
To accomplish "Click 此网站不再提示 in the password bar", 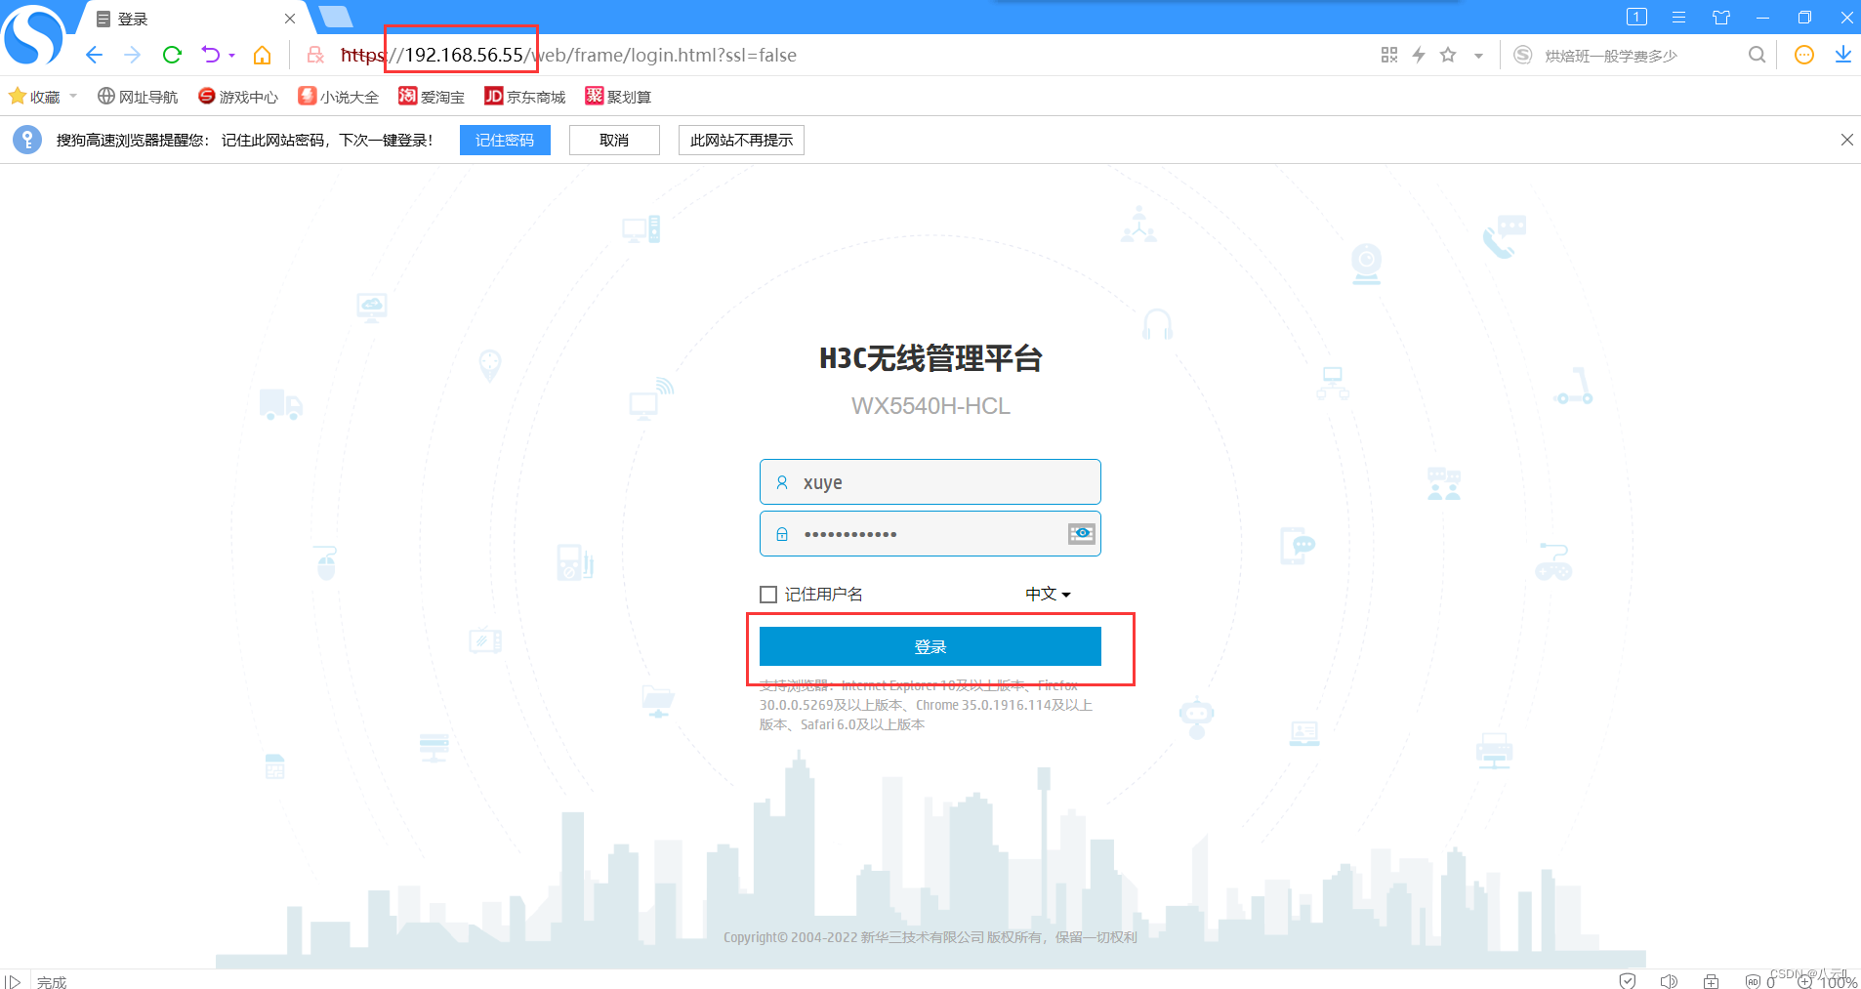I will point(741,140).
